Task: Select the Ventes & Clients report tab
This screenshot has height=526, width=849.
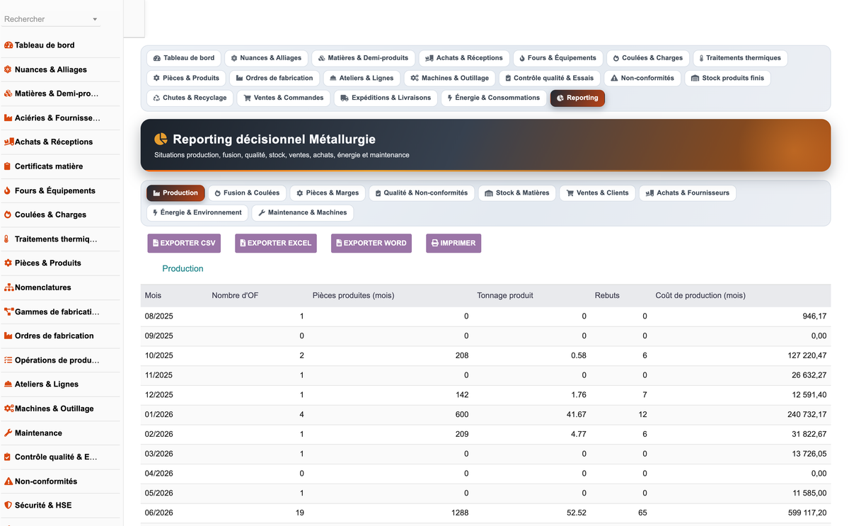Action: (x=597, y=193)
